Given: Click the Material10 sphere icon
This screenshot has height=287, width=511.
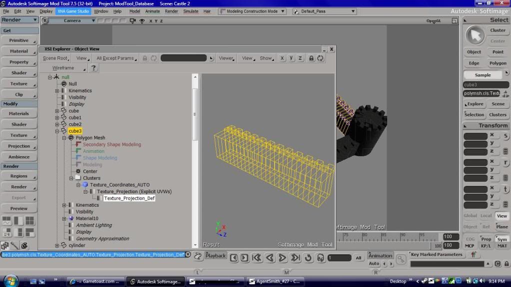Looking at the screenshot, I should [71, 219].
